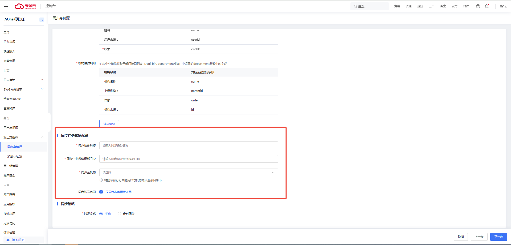Viewport: 511px width, 245px height.
Task: Click the 'userid' mapping value
Action: click(x=195, y=40)
